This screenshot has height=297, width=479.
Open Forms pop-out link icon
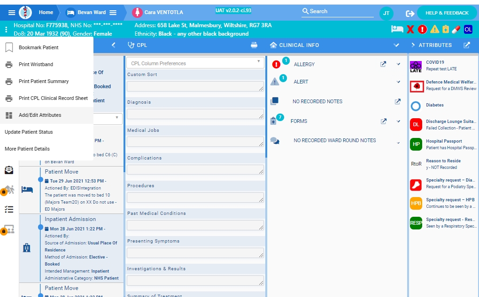point(384,121)
